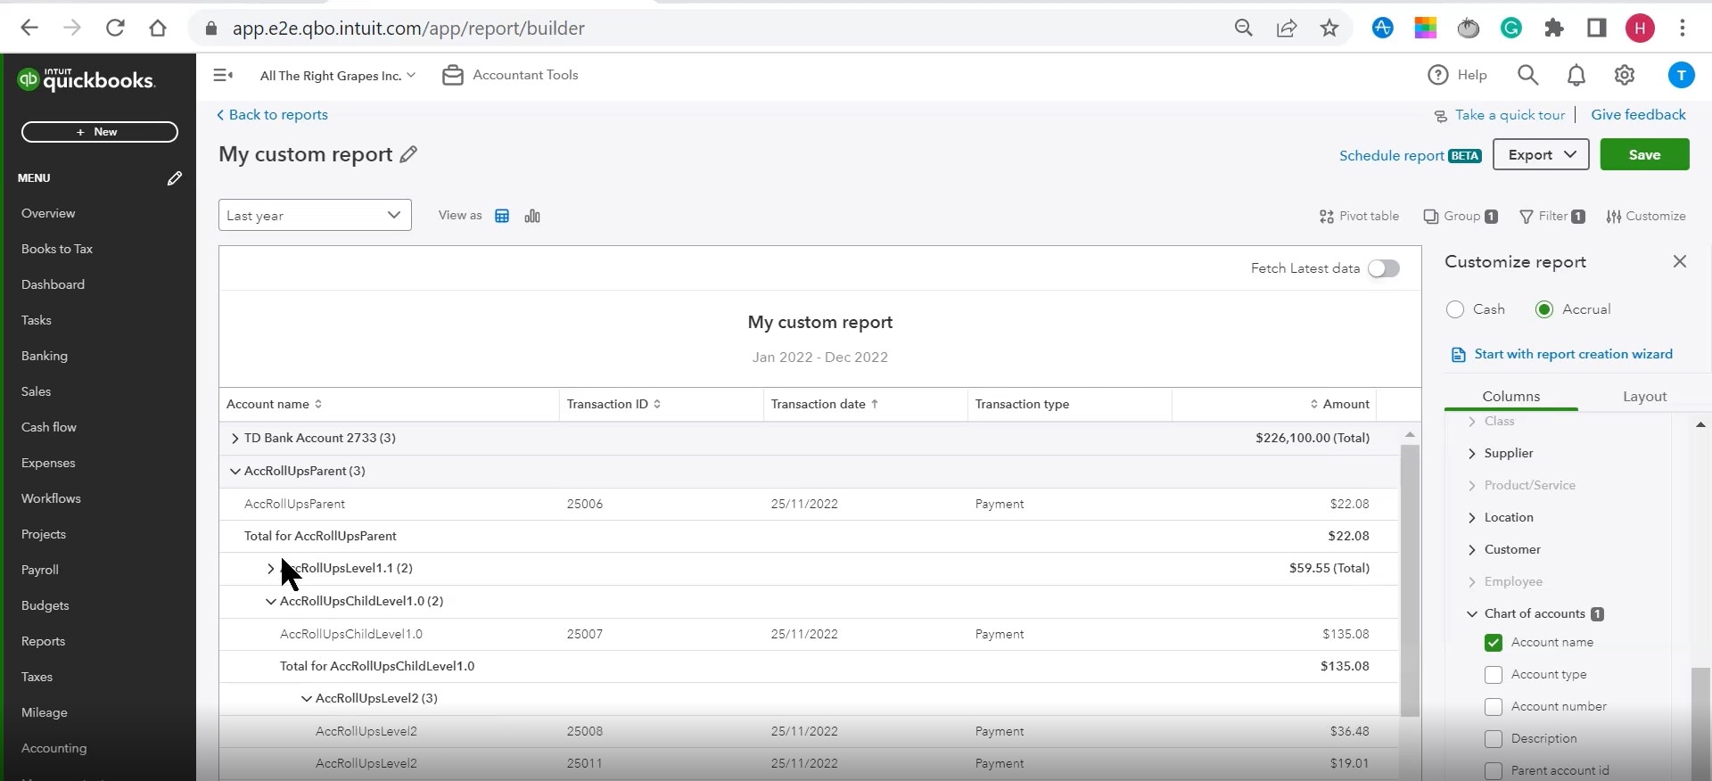Open Payroll in sidebar menu
Image resolution: width=1712 pixels, height=781 pixels.
tap(40, 570)
